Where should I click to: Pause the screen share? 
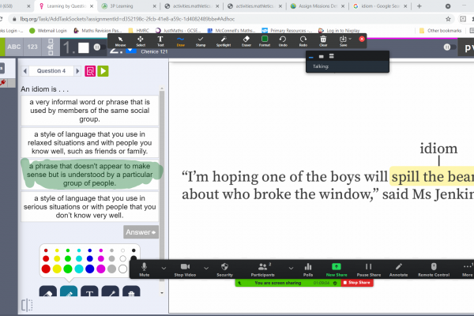(x=368, y=269)
